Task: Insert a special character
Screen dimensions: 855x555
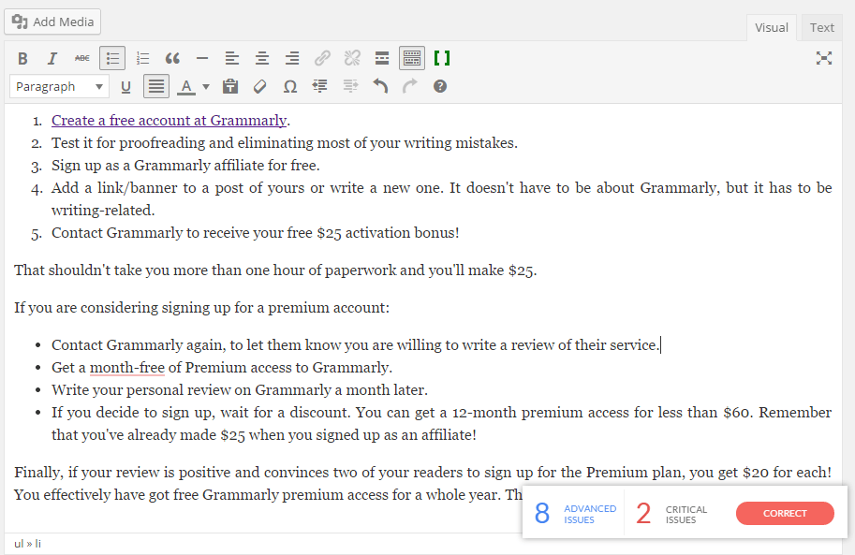Action: coord(290,85)
